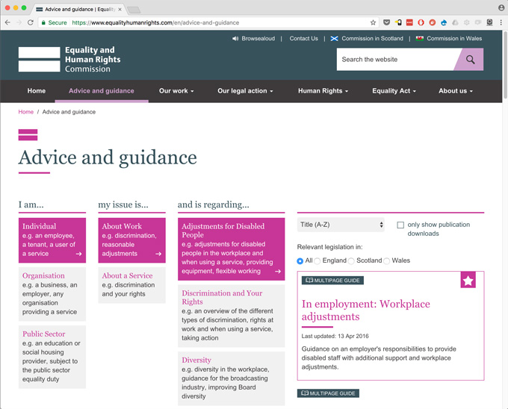Select Adjustments for Disabled People tile
Image resolution: width=508 pixels, height=409 pixels.
tap(232, 249)
